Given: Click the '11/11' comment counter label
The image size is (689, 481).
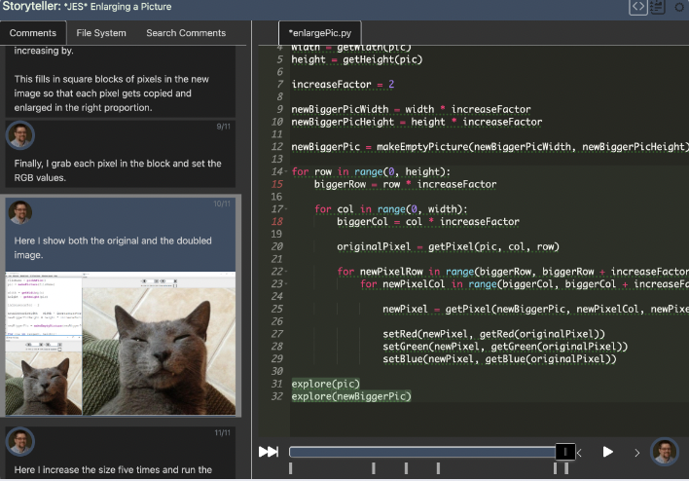Looking at the screenshot, I should (222, 433).
